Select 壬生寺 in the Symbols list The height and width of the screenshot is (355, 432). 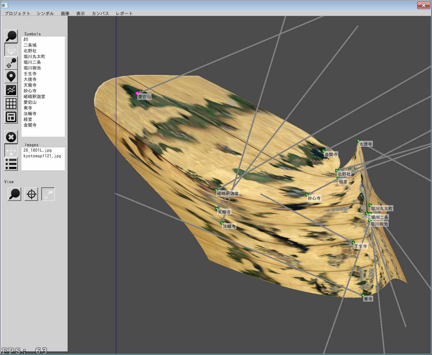pos(43,74)
